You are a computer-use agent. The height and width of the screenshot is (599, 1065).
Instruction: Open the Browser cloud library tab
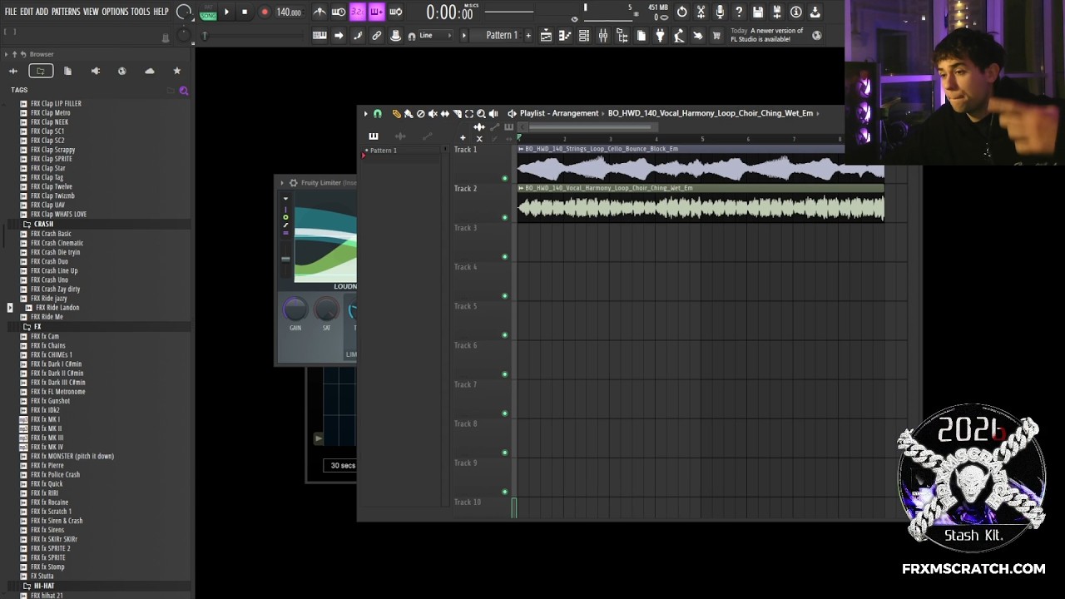point(150,72)
